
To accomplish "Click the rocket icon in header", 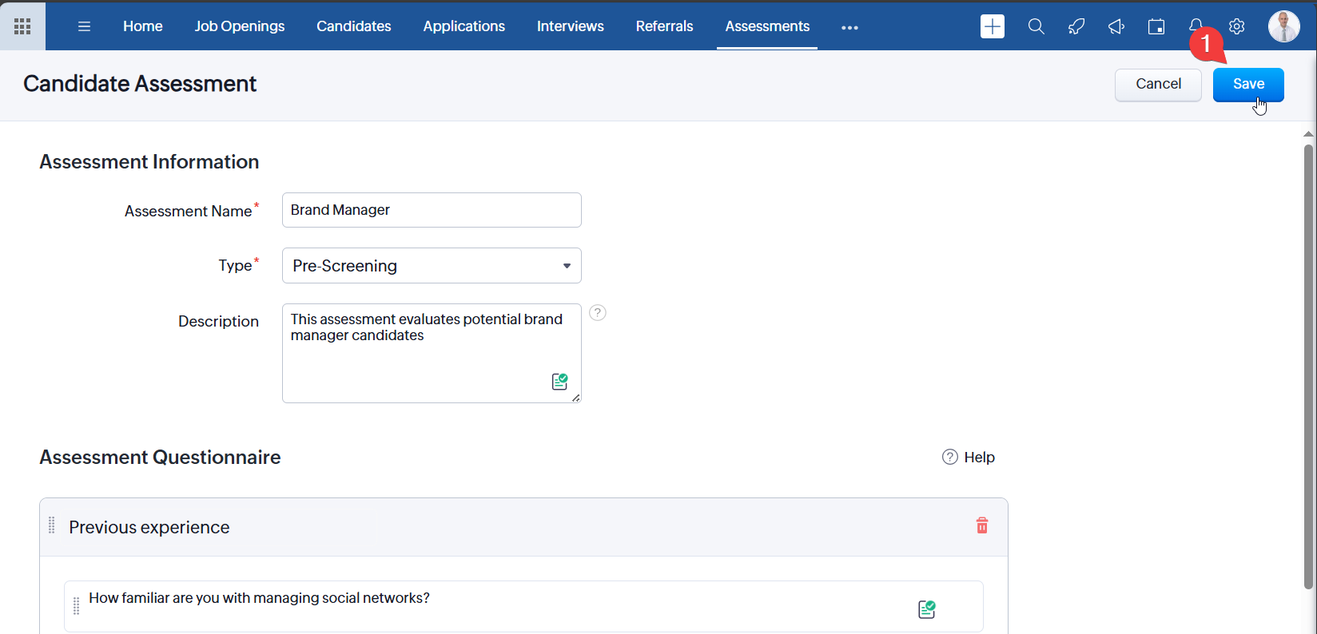I will [1076, 26].
